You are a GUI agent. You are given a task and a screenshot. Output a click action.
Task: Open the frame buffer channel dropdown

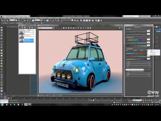[x=45, y=28]
